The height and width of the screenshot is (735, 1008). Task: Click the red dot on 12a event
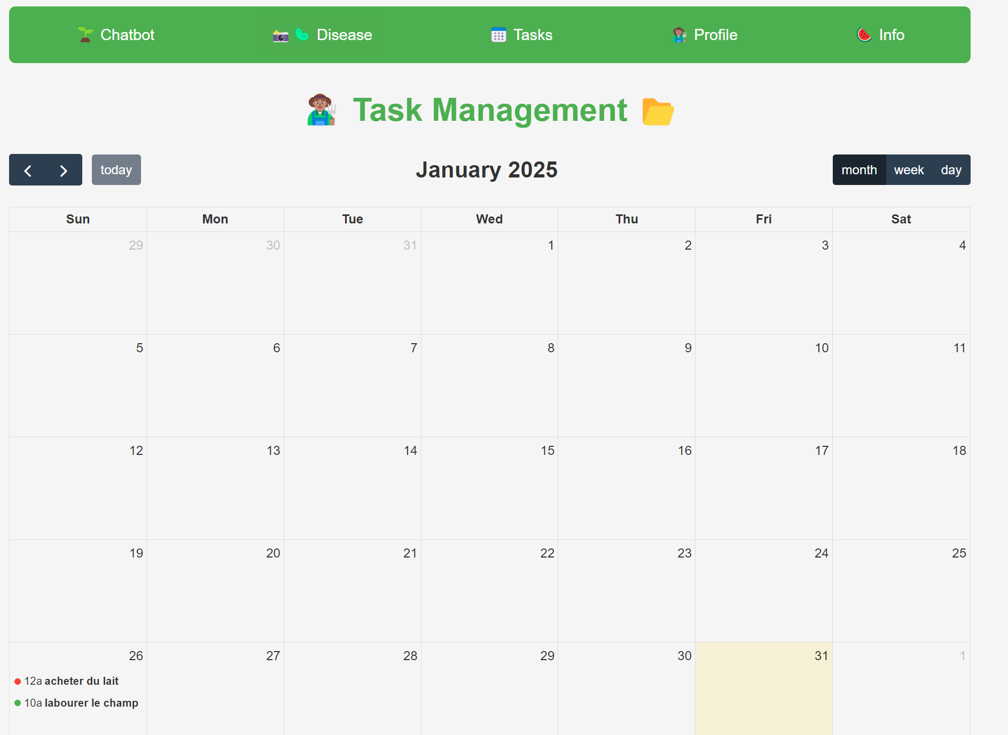click(x=18, y=682)
